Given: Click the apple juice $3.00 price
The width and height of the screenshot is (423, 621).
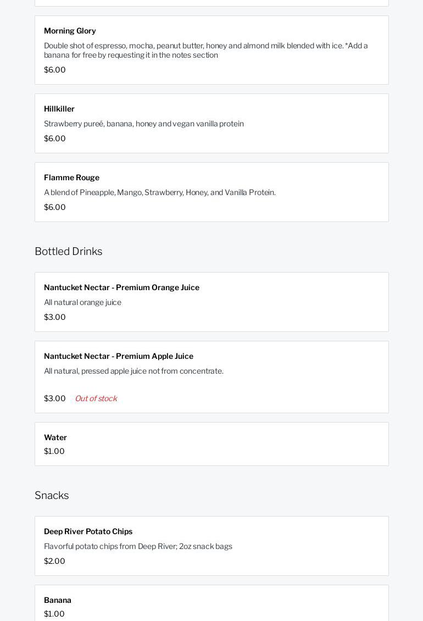Looking at the screenshot, I should tap(55, 398).
